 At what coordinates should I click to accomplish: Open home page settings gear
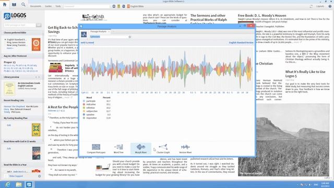(x=40, y=177)
